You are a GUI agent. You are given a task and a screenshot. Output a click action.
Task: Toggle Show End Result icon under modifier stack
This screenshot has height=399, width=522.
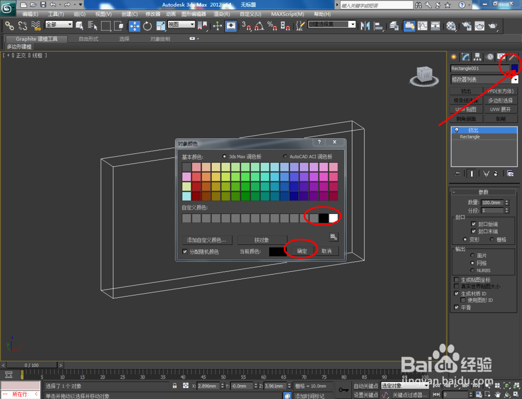pos(471,173)
